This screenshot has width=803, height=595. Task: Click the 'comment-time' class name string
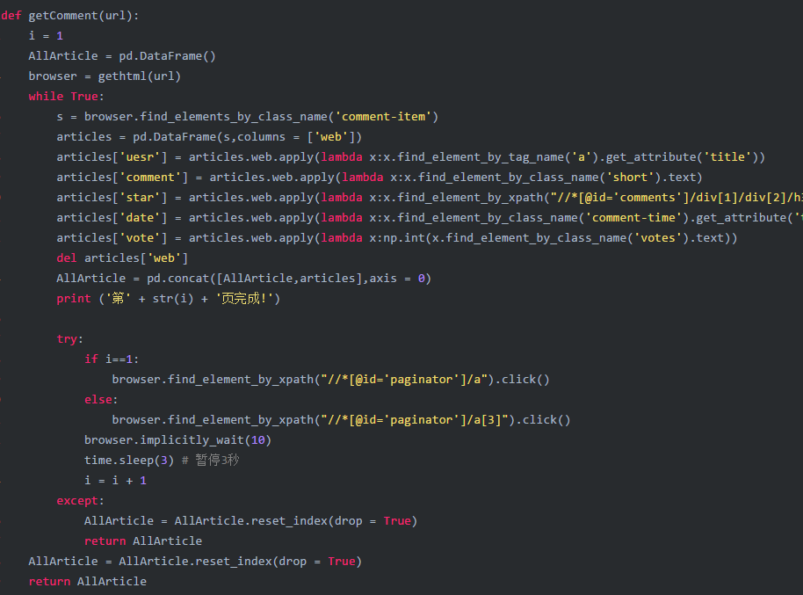pyautogui.click(x=633, y=218)
